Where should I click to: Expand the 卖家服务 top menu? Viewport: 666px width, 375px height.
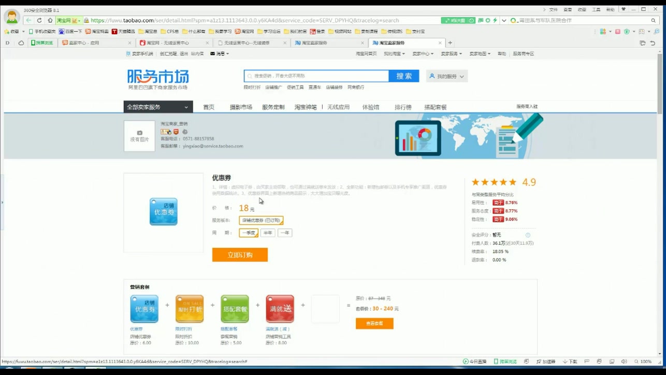coord(451,54)
